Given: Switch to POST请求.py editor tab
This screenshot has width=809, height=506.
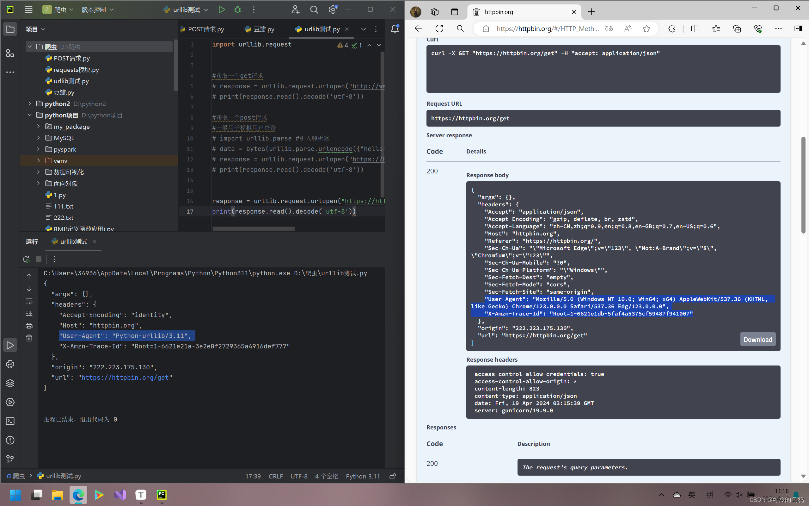Looking at the screenshot, I should pos(202,29).
